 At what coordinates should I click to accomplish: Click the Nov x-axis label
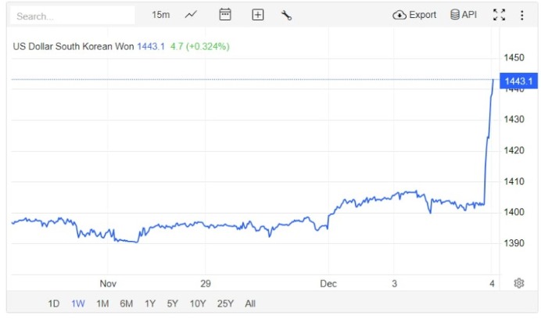pyautogui.click(x=108, y=284)
